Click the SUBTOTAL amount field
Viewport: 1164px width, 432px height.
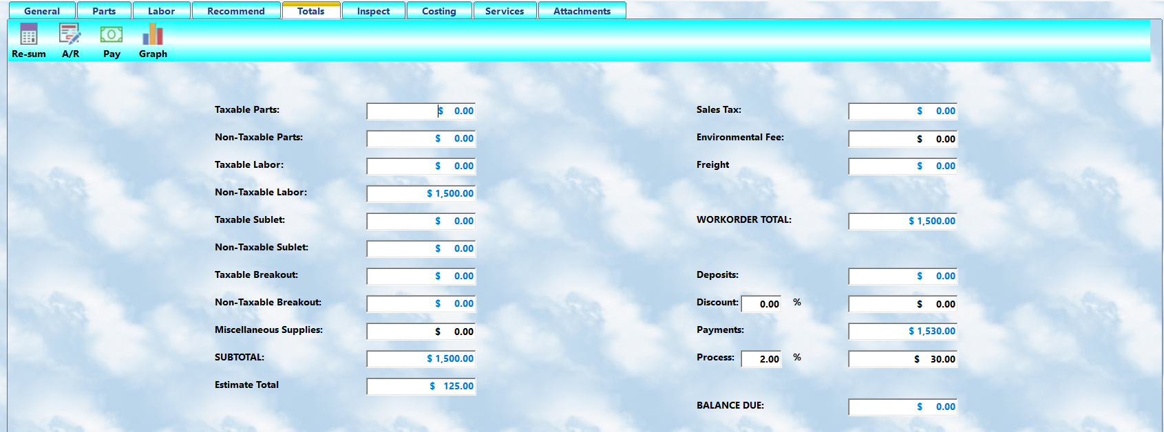point(421,358)
